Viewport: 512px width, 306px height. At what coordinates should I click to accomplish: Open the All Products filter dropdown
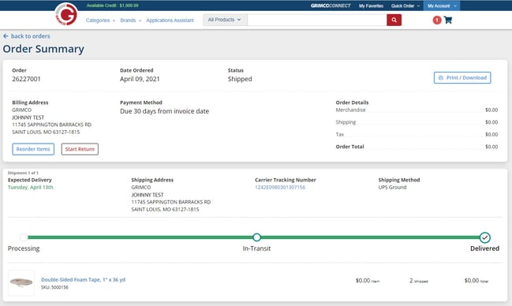pyautogui.click(x=225, y=20)
